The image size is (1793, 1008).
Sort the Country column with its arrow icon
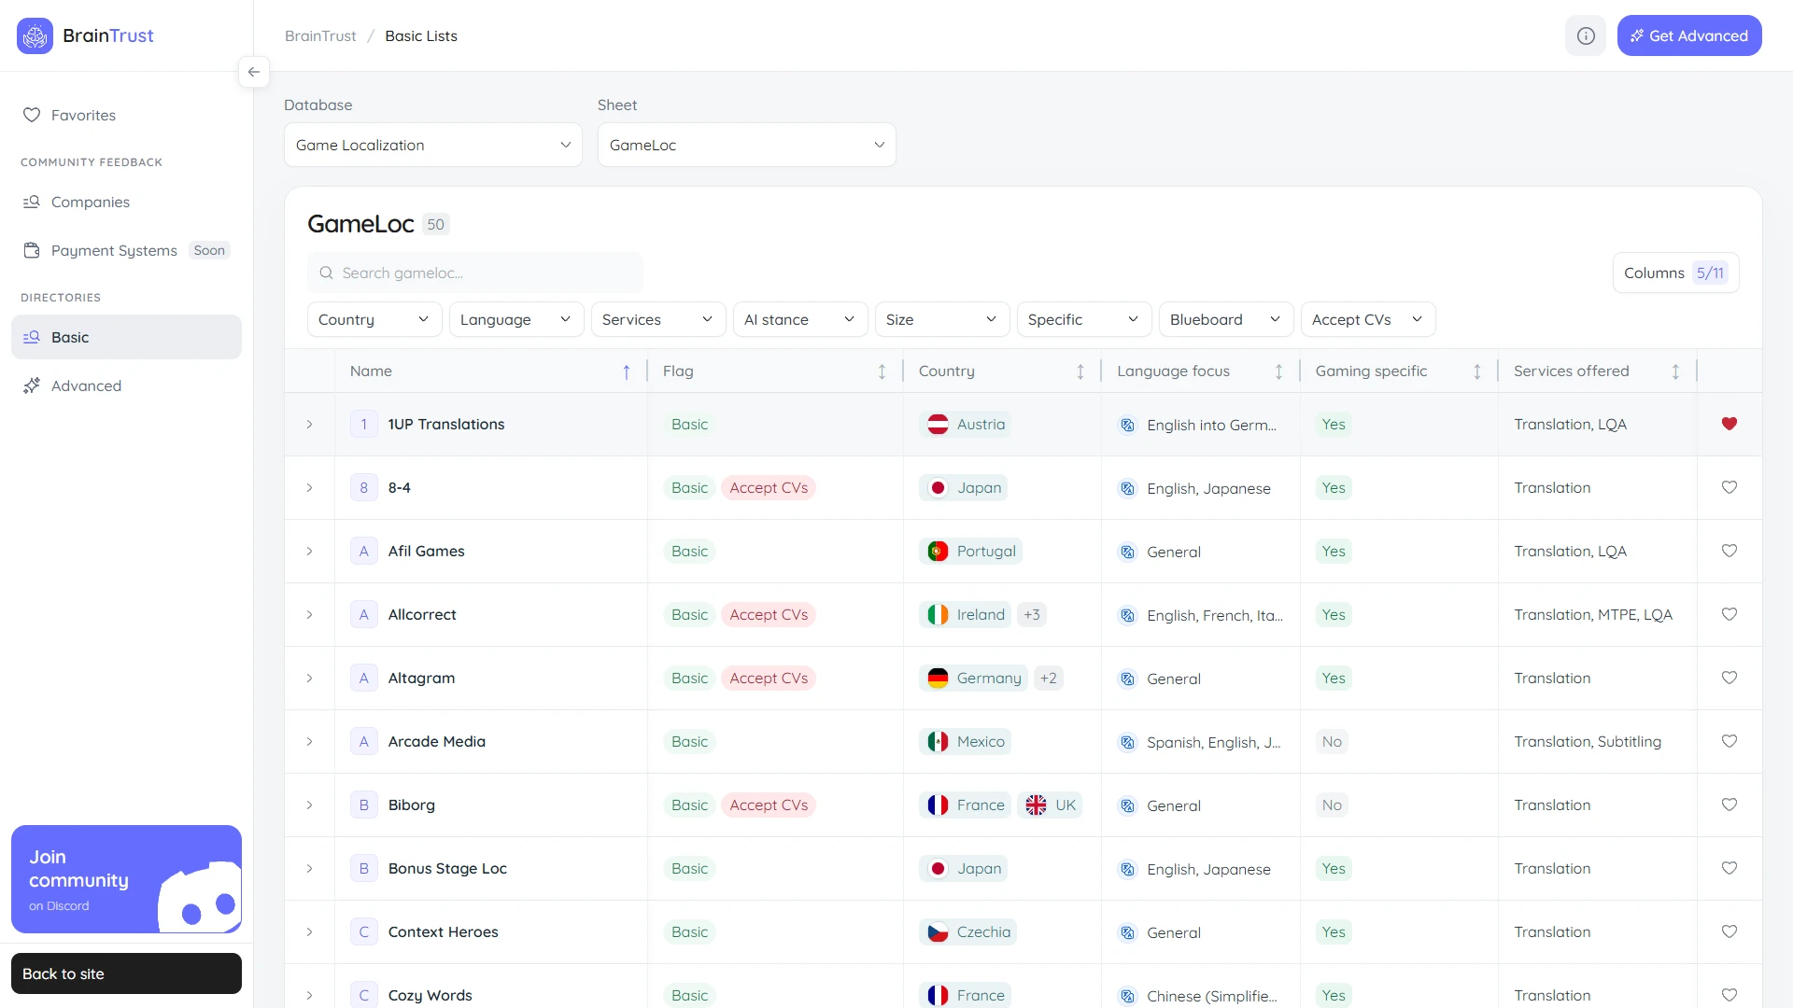(x=1080, y=371)
